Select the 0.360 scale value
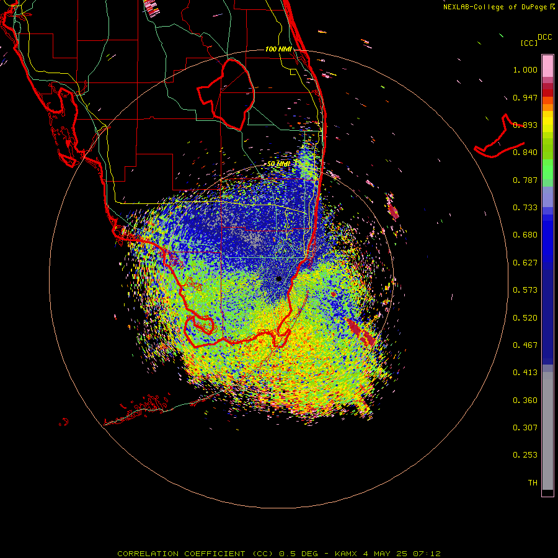 point(525,401)
